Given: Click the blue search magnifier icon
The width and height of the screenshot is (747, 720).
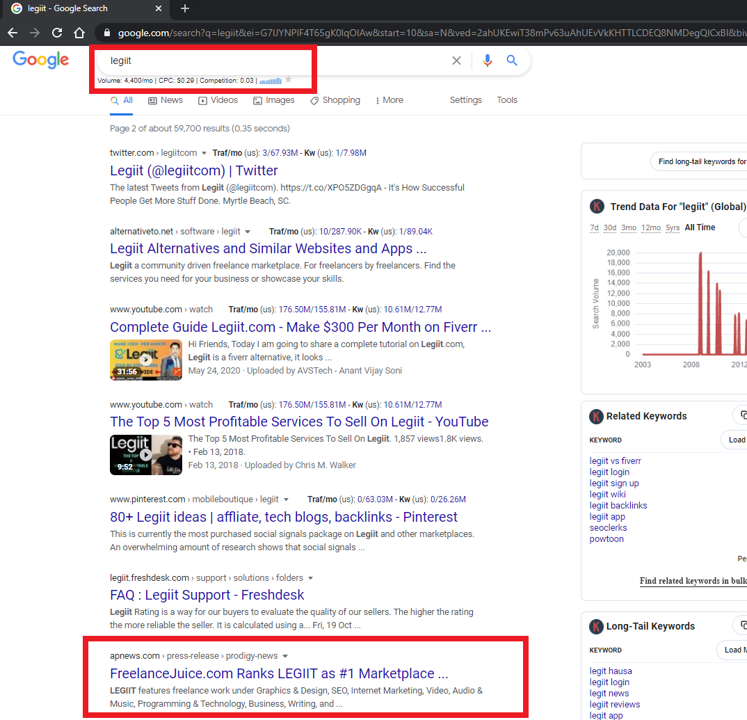Looking at the screenshot, I should pos(512,60).
